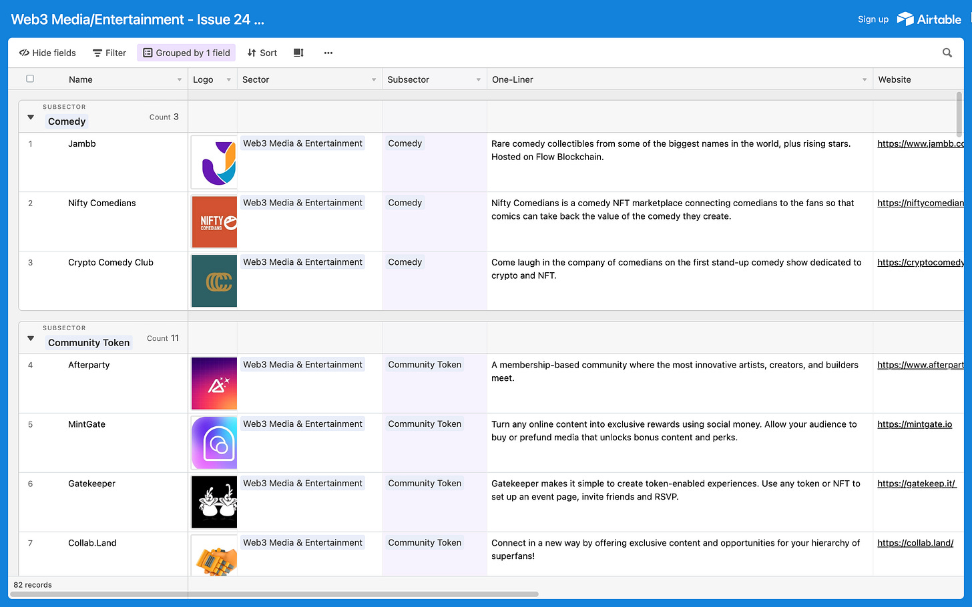Open Grouped by 1 field settings
Screen dimensions: 972x607
(186, 53)
